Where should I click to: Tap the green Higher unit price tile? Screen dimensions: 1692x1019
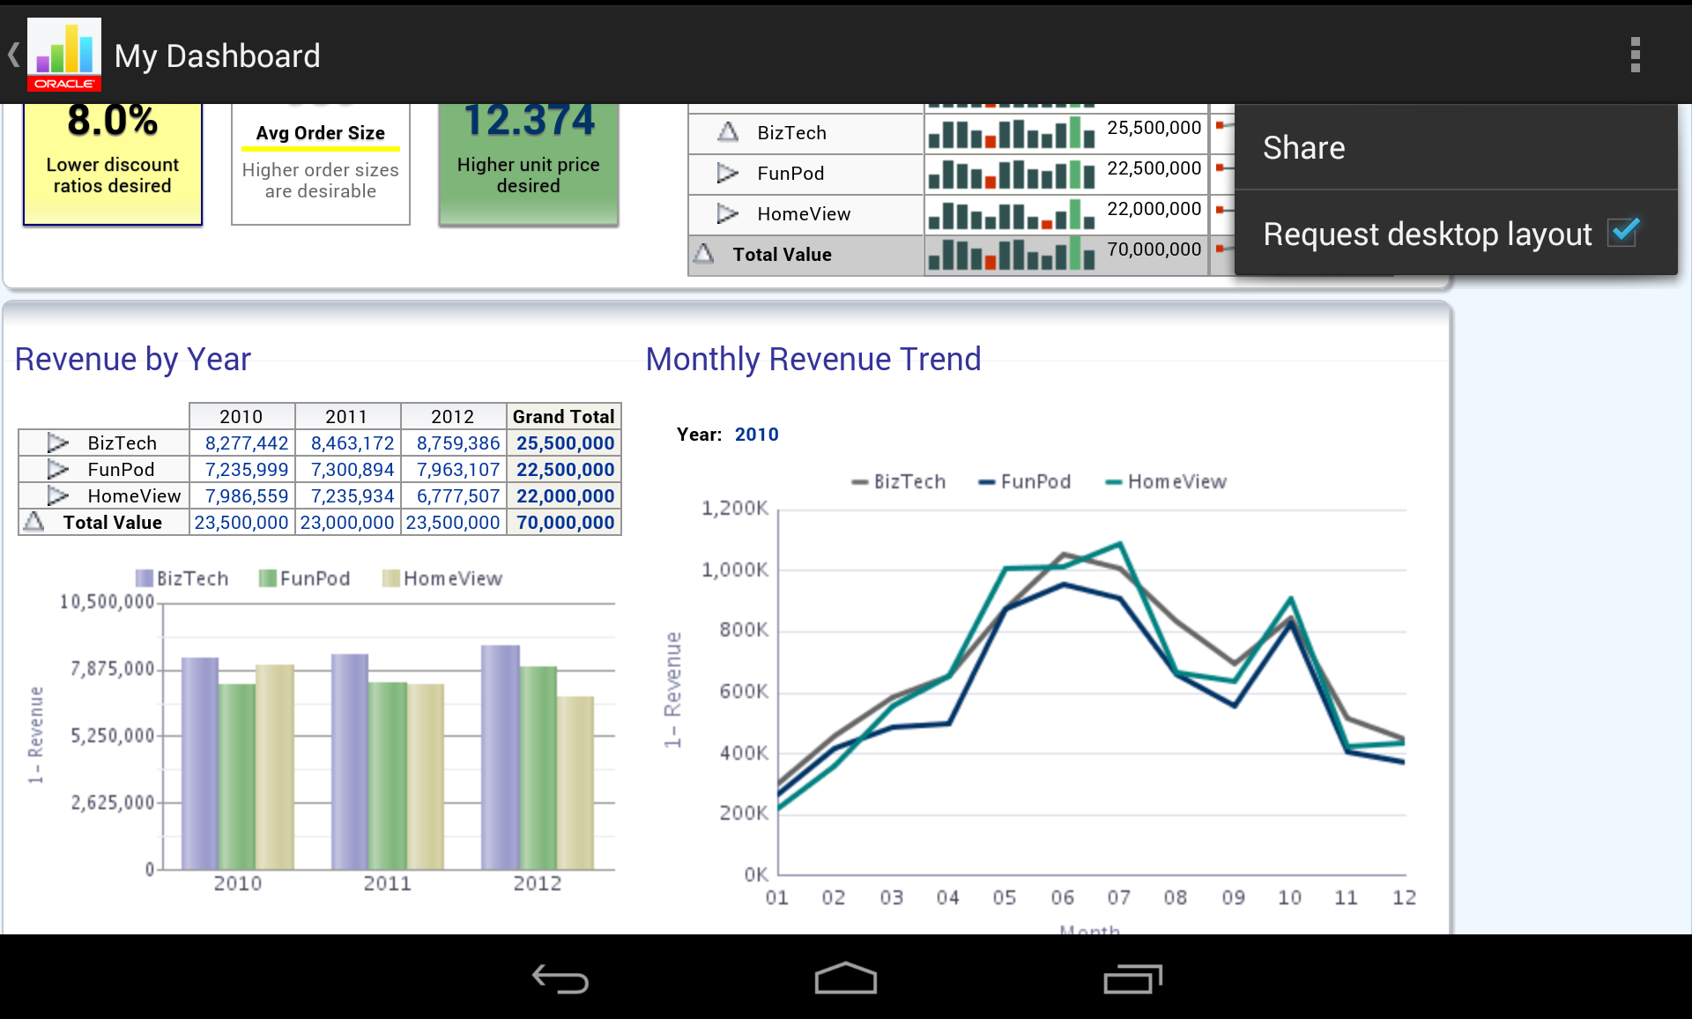(x=529, y=164)
